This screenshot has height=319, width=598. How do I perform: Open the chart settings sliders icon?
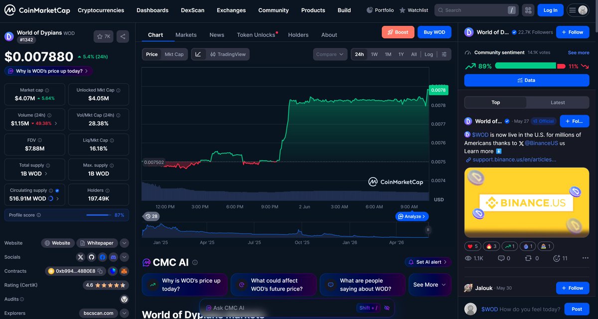point(444,54)
